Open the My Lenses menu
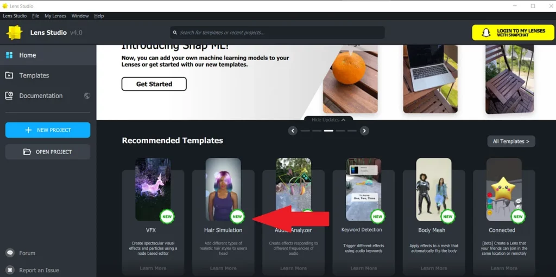Image resolution: width=556 pixels, height=277 pixels. (55, 16)
